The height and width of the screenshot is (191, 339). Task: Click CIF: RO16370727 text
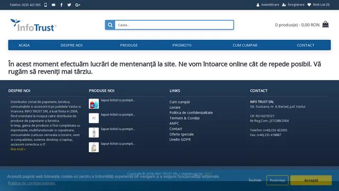(x=262, y=116)
